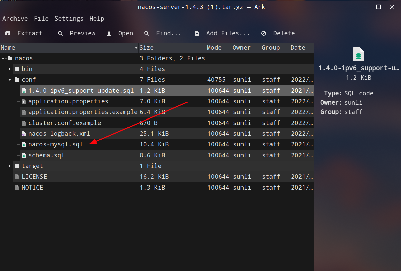401x271 pixels.
Task: Click the nacos-logback.xml file icon
Action: [24, 134]
